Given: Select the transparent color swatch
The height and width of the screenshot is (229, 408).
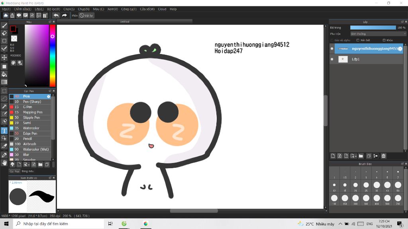Looking at the screenshot, I should point(14,39).
